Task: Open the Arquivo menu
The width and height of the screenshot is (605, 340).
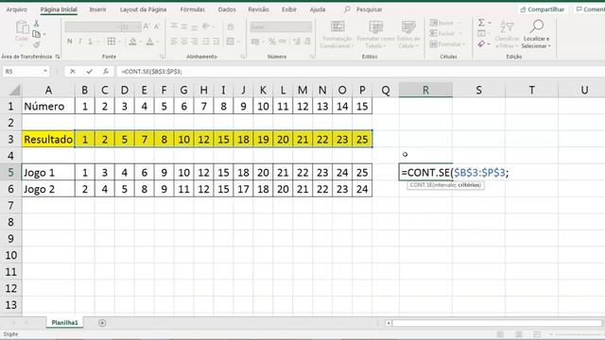Action: (17, 9)
